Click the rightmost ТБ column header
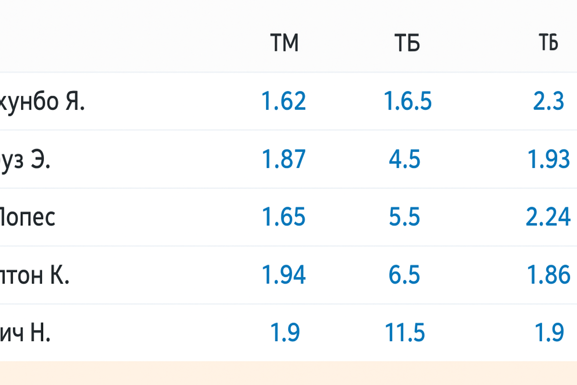 pos(548,42)
